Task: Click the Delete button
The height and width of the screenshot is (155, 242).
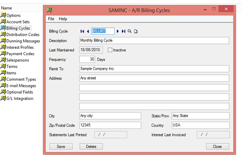Action: [91, 147]
